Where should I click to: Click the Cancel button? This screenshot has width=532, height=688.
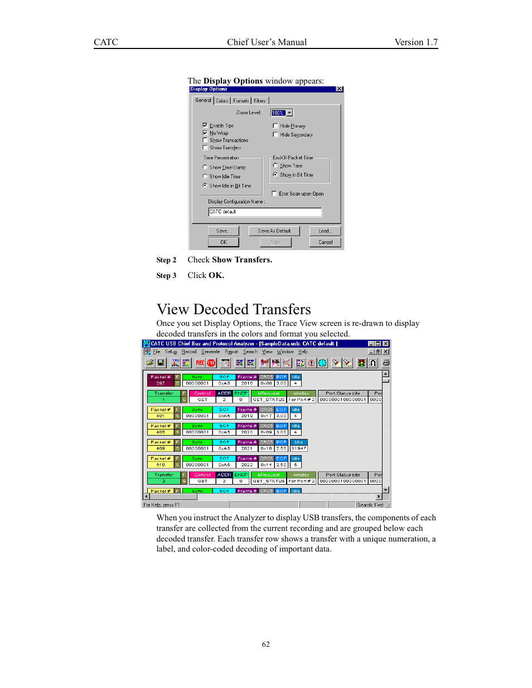[325, 242]
